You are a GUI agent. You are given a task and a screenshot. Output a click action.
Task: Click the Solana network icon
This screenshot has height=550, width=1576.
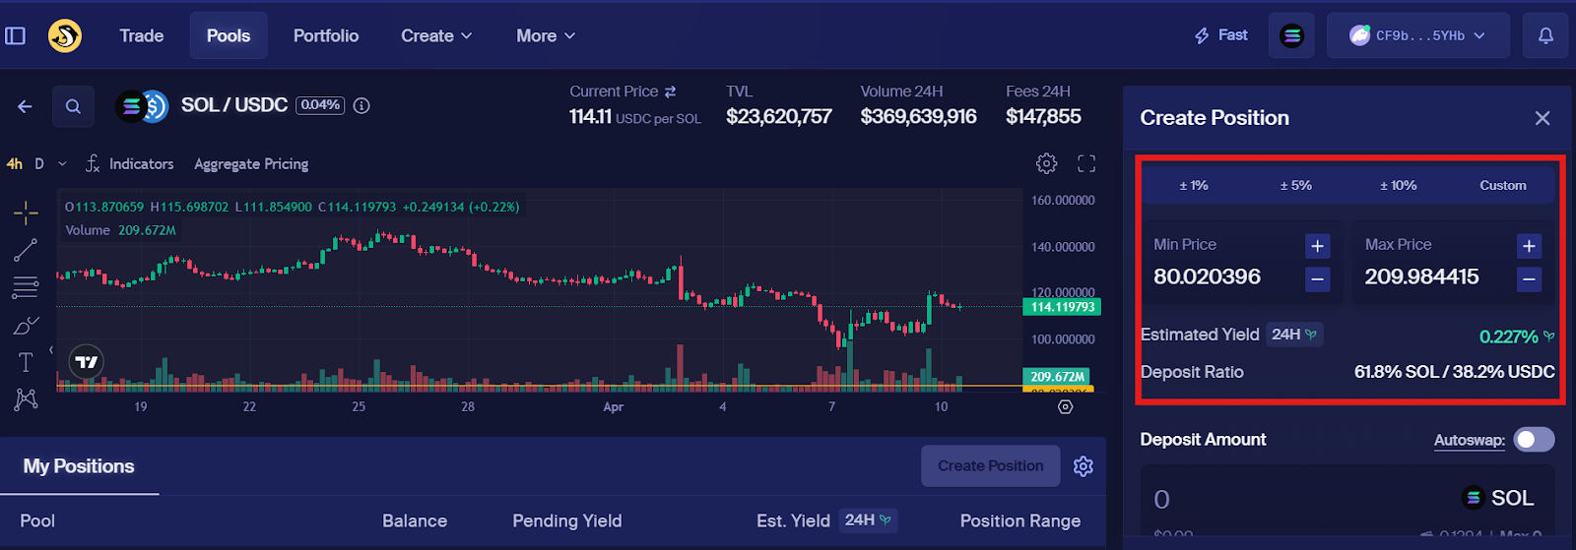[x=1291, y=35]
